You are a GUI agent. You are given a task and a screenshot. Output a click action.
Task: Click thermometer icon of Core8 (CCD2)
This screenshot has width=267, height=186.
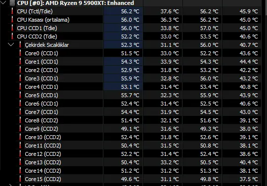20,120
